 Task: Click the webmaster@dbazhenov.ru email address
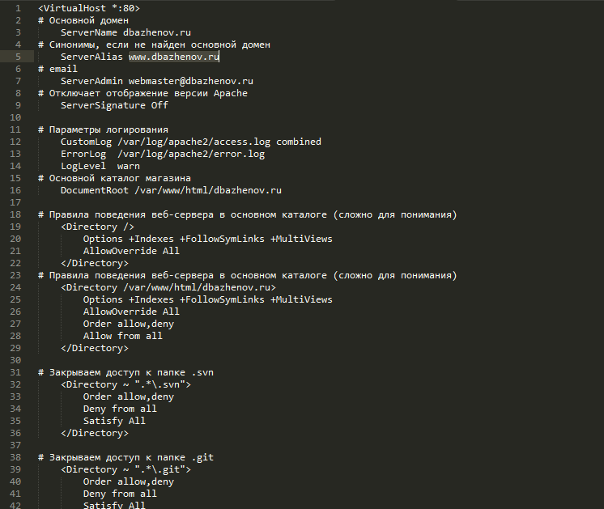(x=191, y=81)
